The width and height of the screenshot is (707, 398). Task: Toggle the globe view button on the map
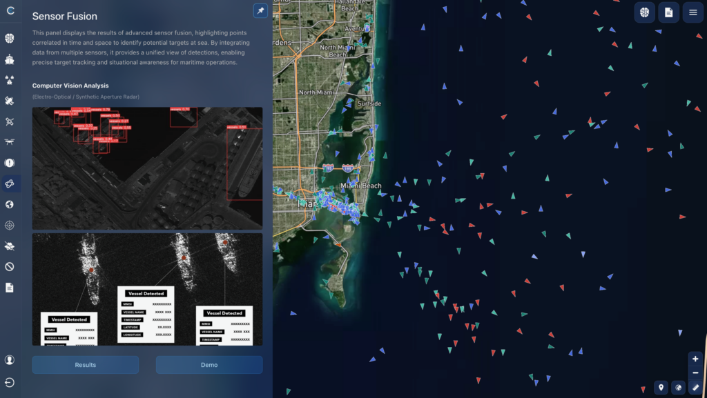coord(678,388)
